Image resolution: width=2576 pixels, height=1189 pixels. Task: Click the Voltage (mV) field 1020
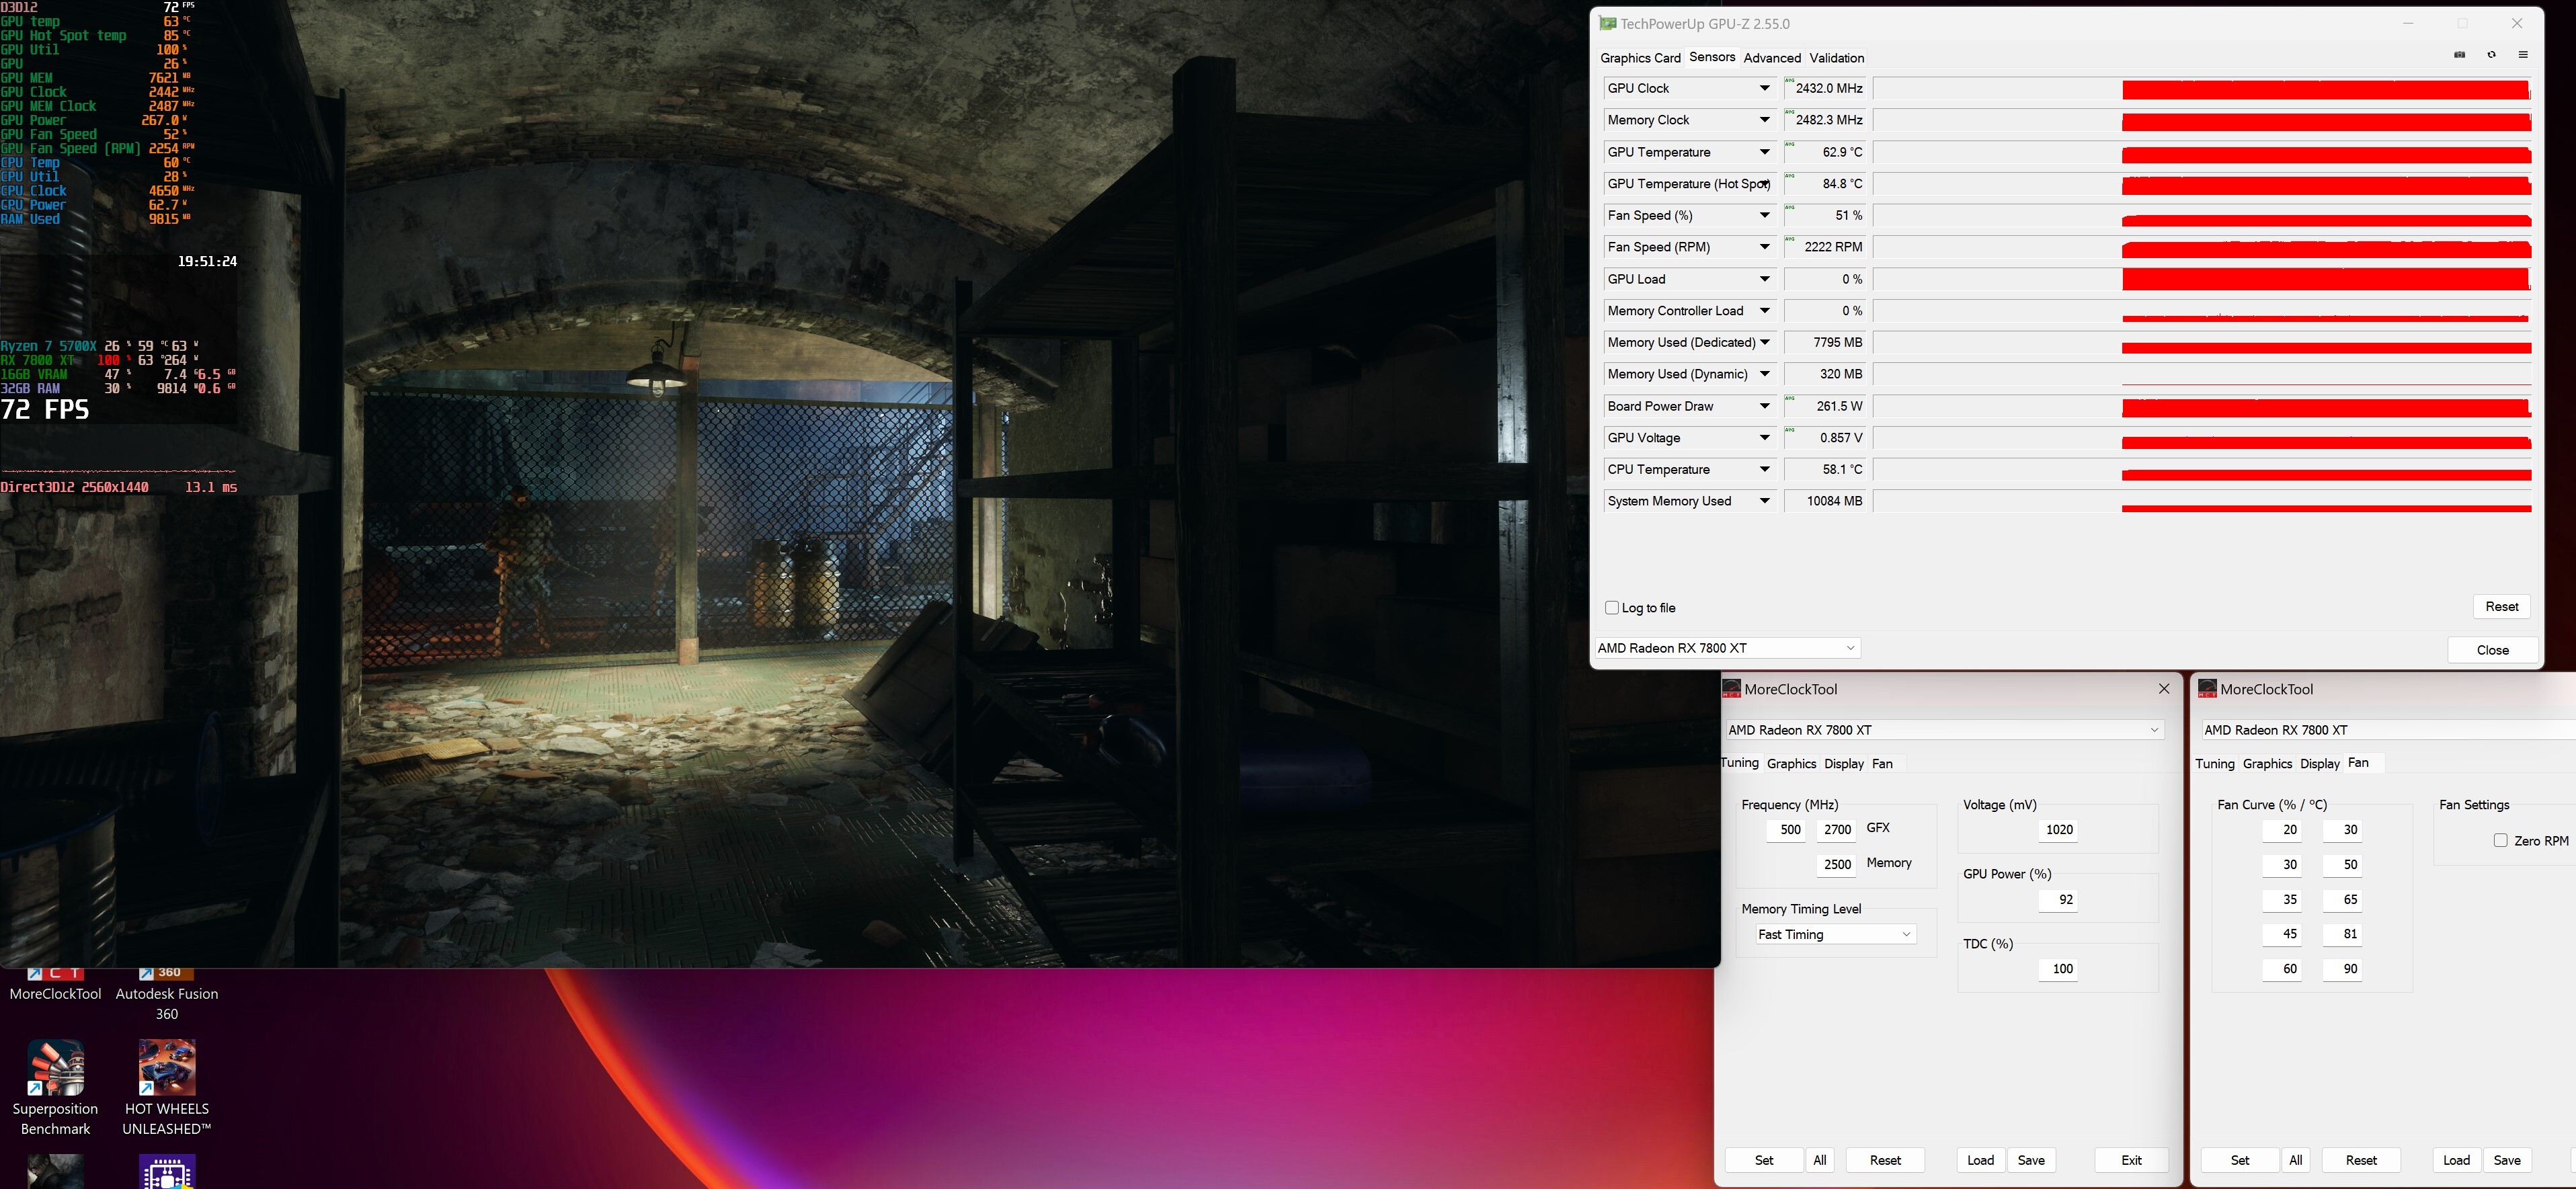[2058, 830]
